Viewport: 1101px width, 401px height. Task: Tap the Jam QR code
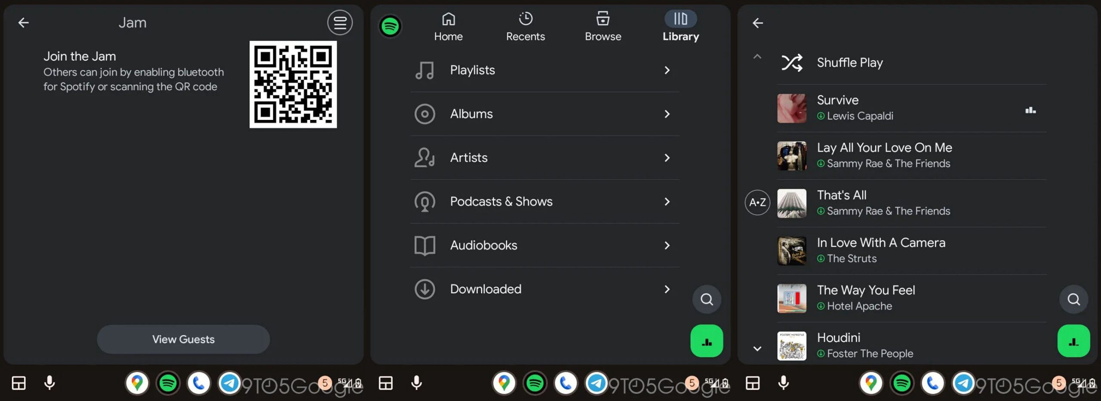tap(293, 84)
